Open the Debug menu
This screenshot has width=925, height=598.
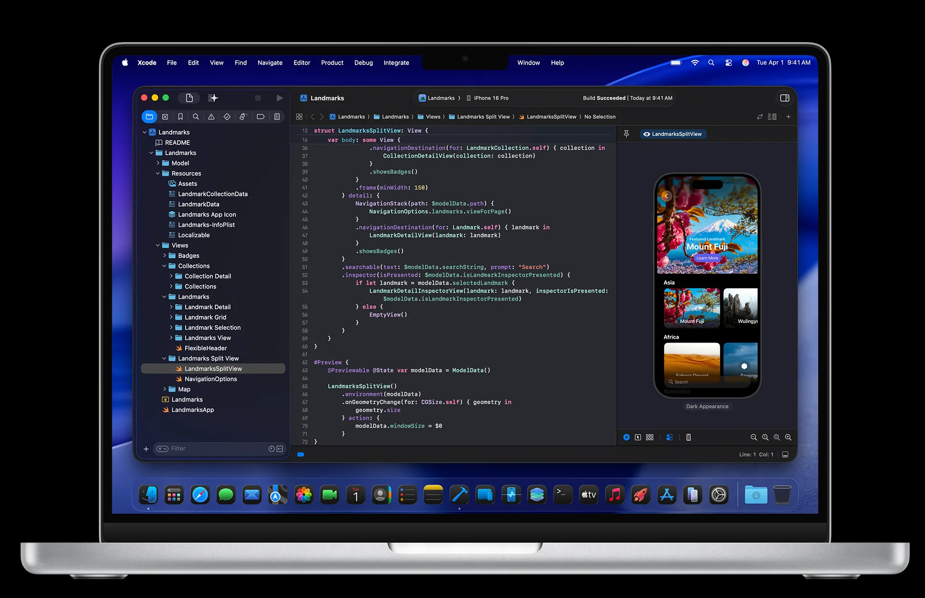(363, 63)
